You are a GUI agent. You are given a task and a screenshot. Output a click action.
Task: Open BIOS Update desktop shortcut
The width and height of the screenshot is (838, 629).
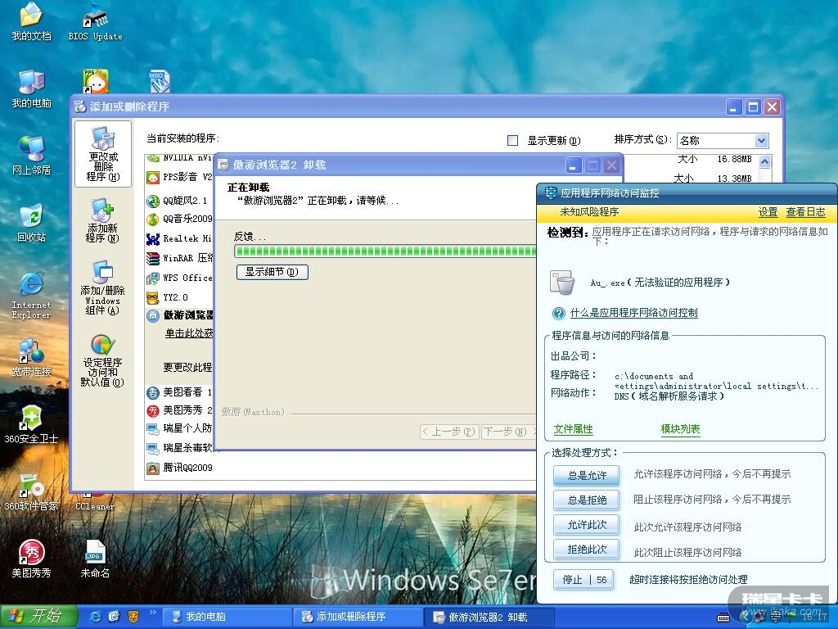pos(95,22)
